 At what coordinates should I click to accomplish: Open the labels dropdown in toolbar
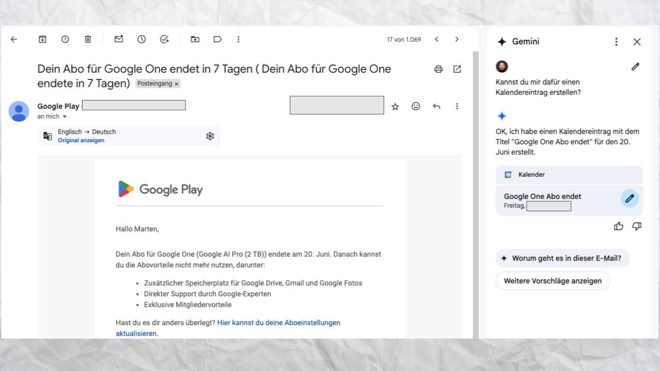point(218,39)
